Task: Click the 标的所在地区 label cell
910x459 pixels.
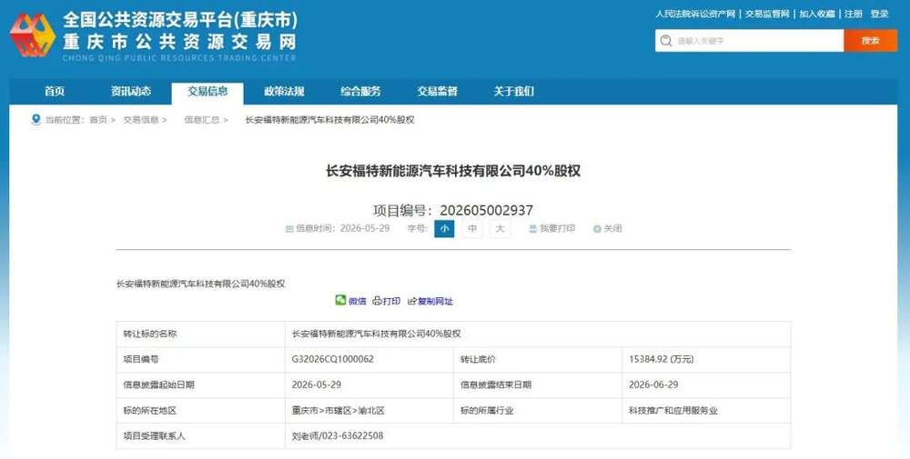Action: pyautogui.click(x=201, y=411)
